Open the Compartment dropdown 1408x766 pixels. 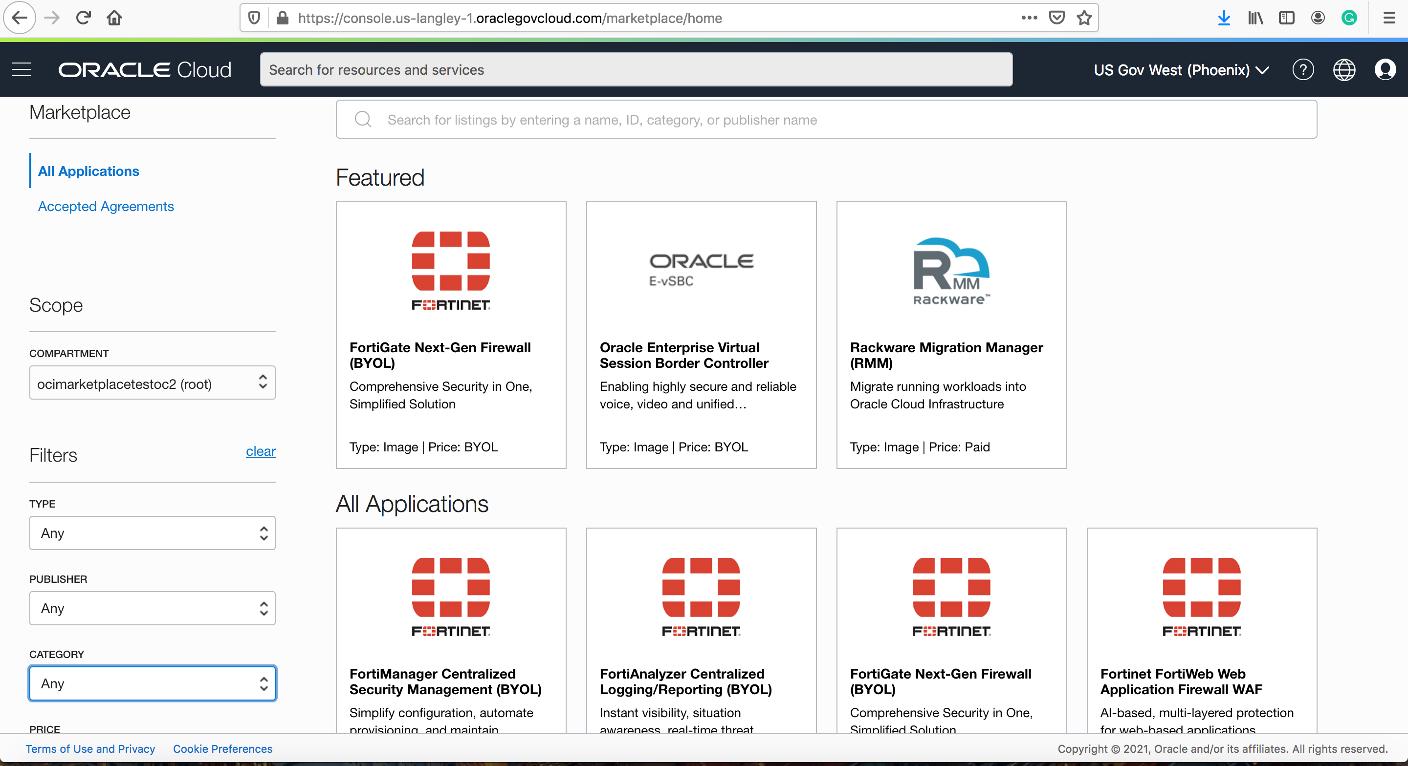click(152, 383)
